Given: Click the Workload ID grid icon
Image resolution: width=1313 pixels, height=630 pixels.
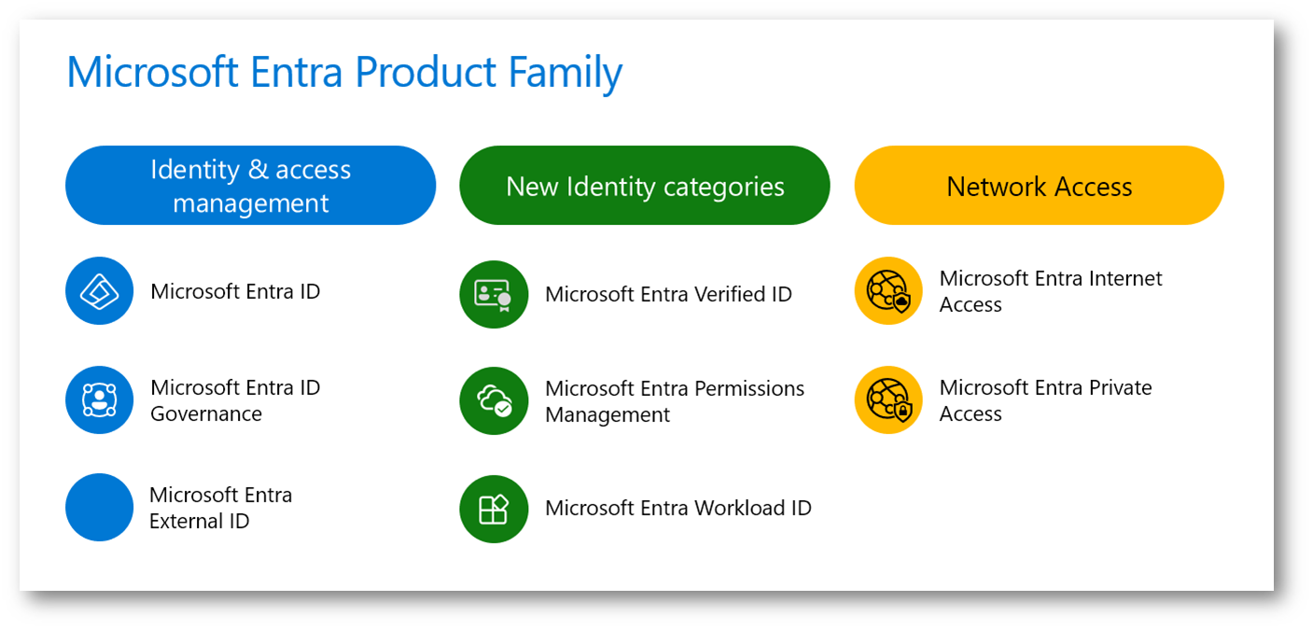Looking at the screenshot, I should [494, 509].
